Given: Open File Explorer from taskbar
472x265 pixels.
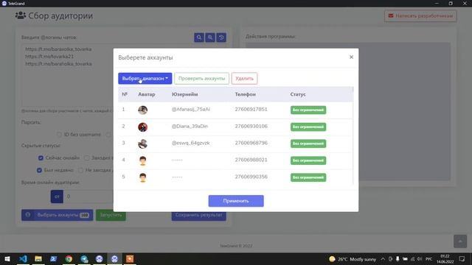Looking at the screenshot, I should click(38, 258).
